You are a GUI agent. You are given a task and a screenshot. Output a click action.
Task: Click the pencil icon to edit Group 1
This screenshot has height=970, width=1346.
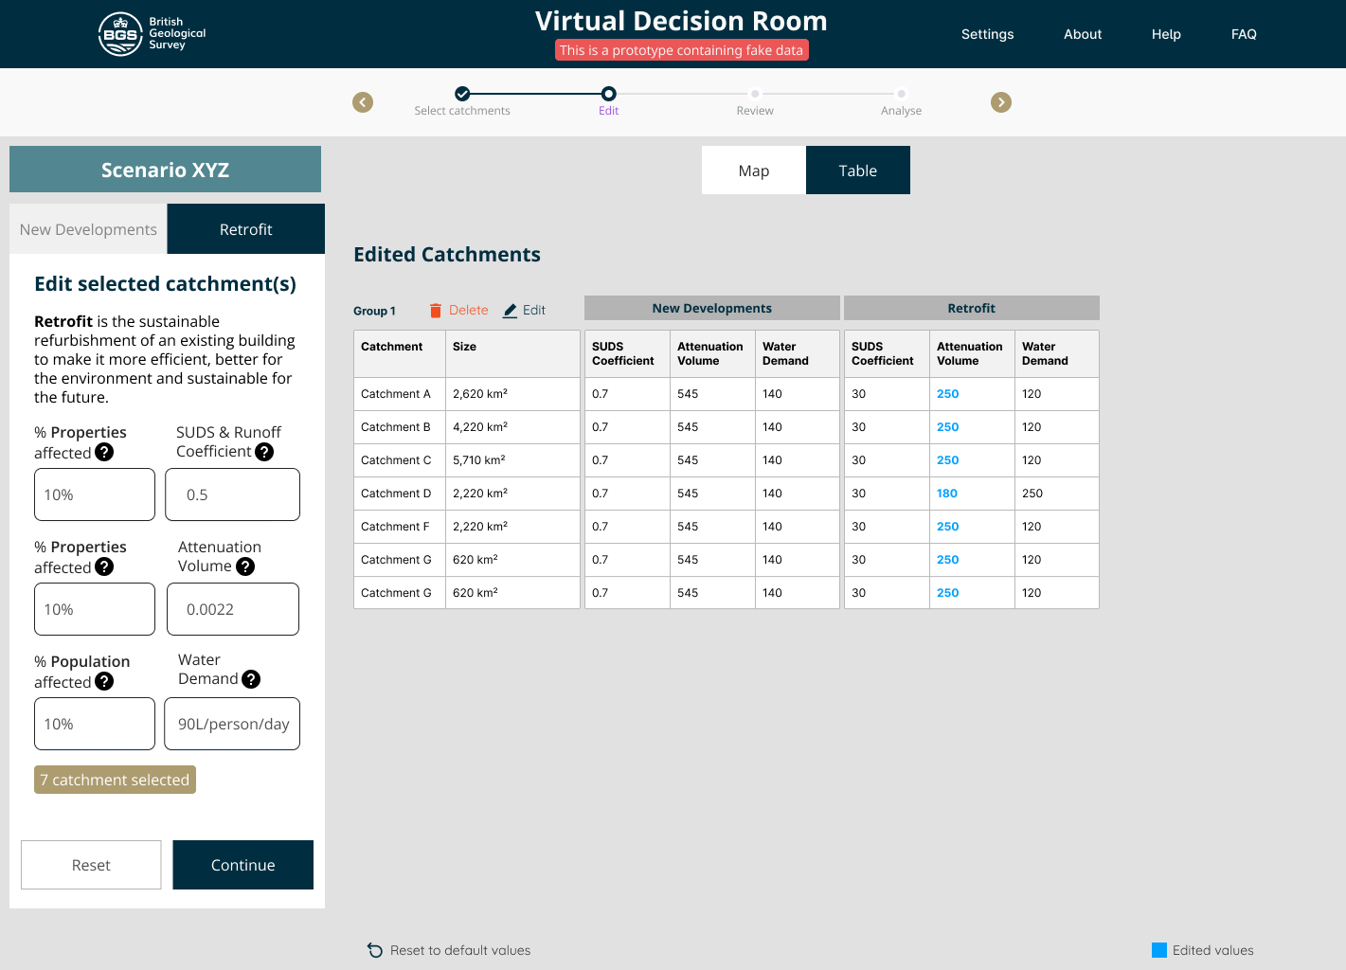(510, 311)
